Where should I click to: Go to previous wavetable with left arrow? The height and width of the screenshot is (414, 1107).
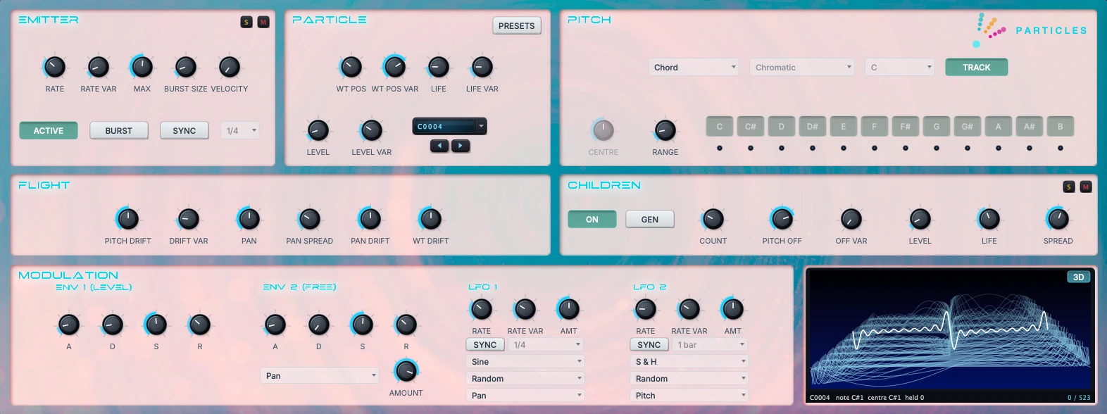tap(439, 146)
